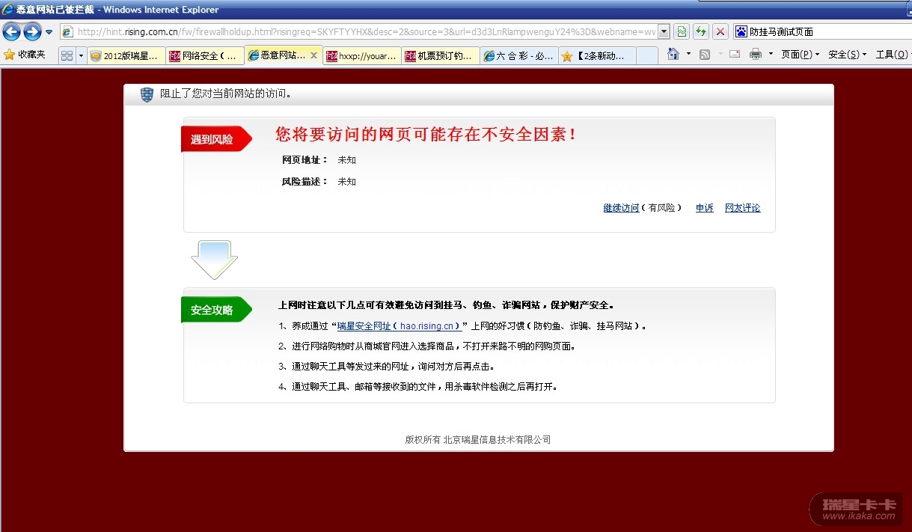
Task: Click the 版权所有 北京瑞星信息技术有限公司 text
Action: click(478, 440)
